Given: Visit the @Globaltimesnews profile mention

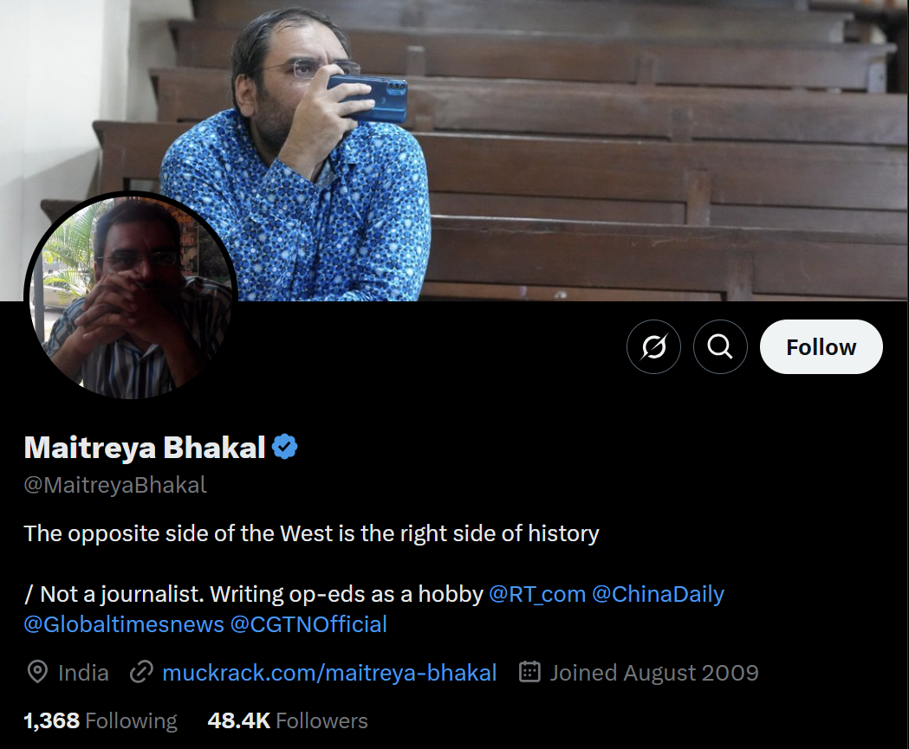Looking at the screenshot, I should pos(124,624).
